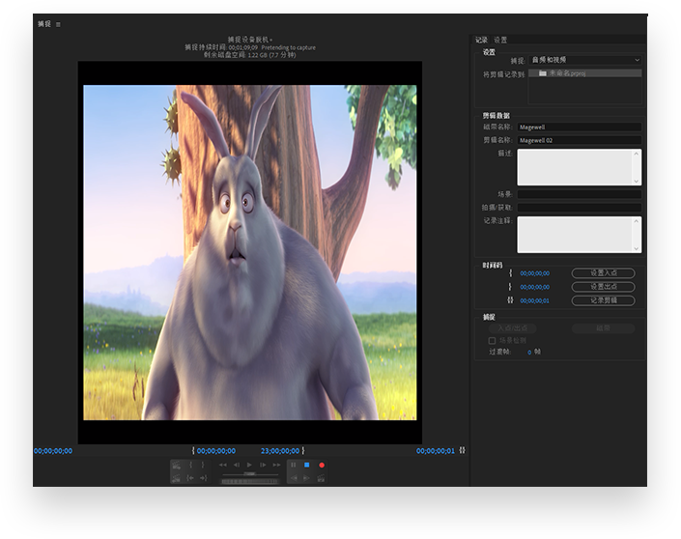The image size is (681, 539).
Task: Click the Step Back frame button
Action: [x=237, y=465]
